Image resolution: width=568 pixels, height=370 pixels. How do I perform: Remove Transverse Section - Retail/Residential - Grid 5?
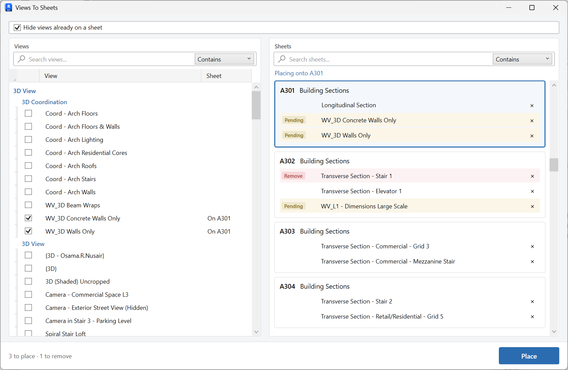(532, 317)
